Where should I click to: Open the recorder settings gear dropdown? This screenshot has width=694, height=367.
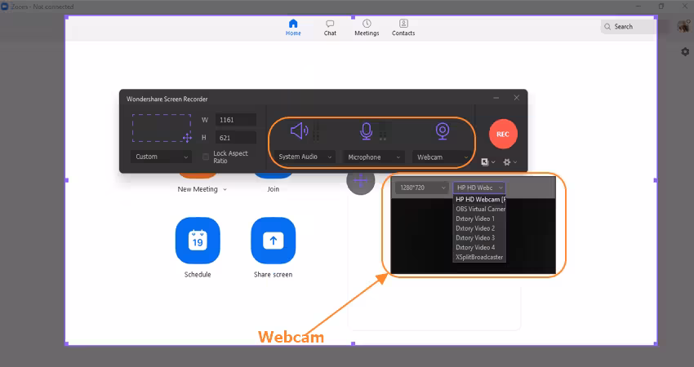[x=509, y=162]
